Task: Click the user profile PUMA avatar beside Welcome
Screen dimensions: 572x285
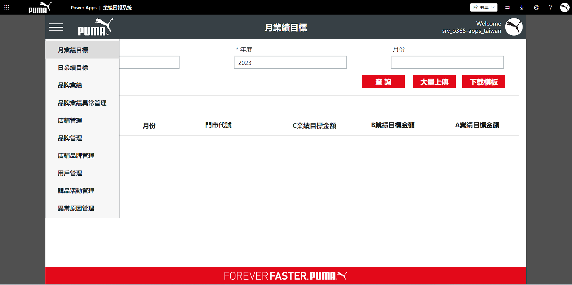Action: point(514,27)
